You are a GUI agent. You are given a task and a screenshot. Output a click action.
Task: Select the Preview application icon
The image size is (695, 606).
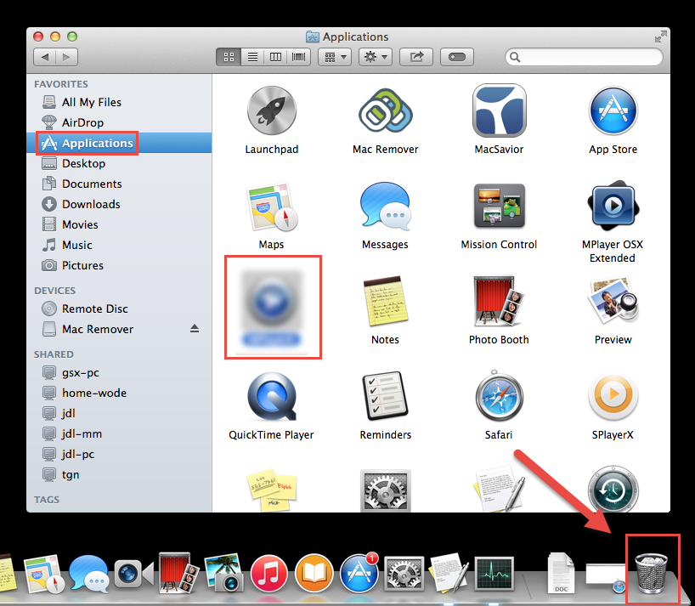click(613, 302)
